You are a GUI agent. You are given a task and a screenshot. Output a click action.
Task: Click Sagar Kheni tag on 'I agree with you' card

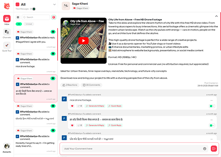pos(24,32)
